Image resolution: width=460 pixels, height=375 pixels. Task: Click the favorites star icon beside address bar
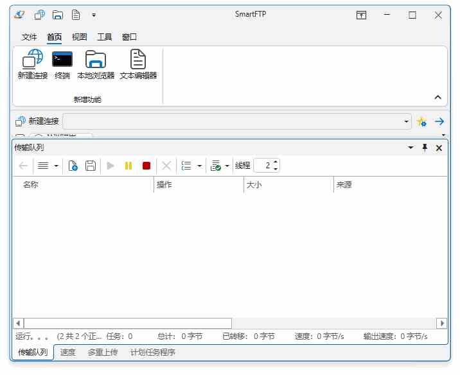(x=421, y=121)
